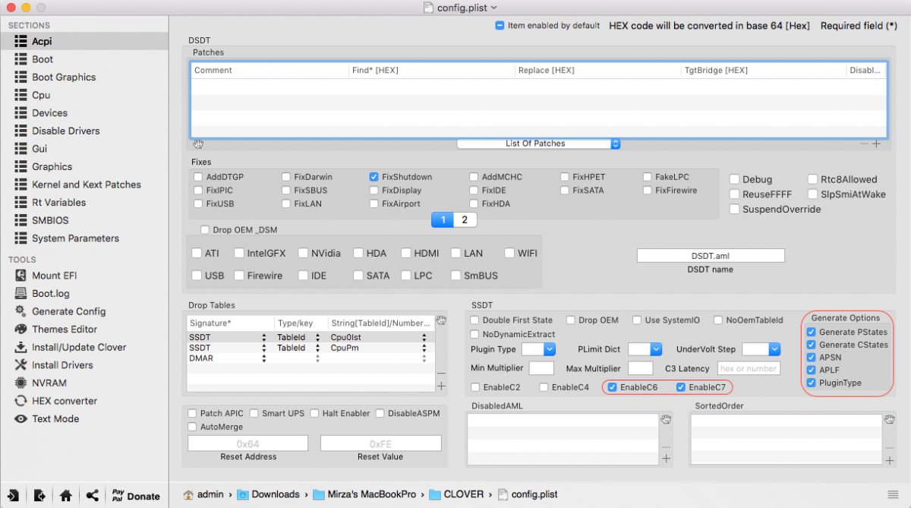The width and height of the screenshot is (911, 508).
Task: Click the Mount EFI tool icon
Action: (x=20, y=276)
